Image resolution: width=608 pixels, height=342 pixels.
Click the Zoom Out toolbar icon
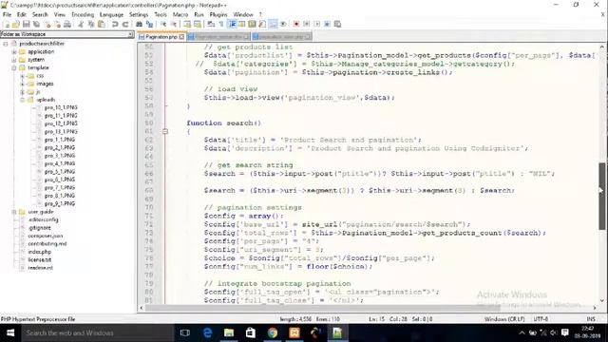[174, 24]
